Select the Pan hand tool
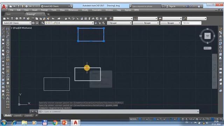Image resolution: width=224 pixels, height=126 pixels. [x=66, y=19]
